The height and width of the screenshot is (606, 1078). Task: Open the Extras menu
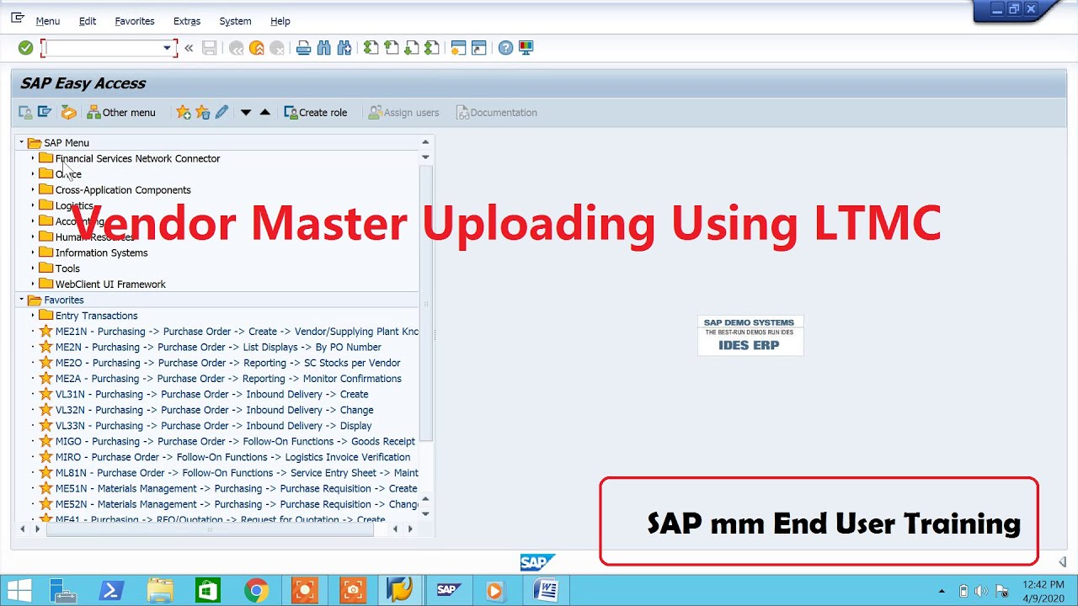click(187, 21)
